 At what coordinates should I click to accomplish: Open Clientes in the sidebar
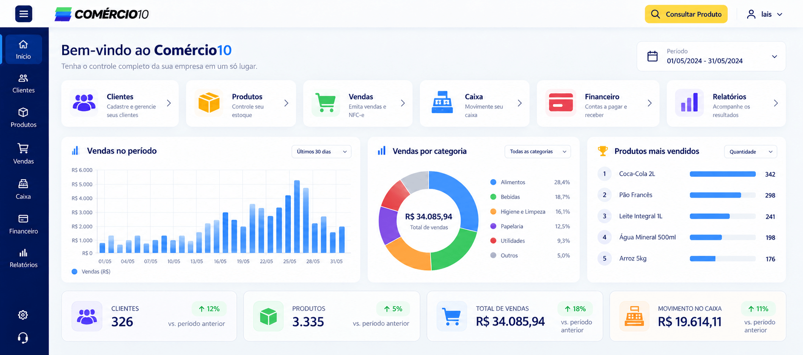23,84
